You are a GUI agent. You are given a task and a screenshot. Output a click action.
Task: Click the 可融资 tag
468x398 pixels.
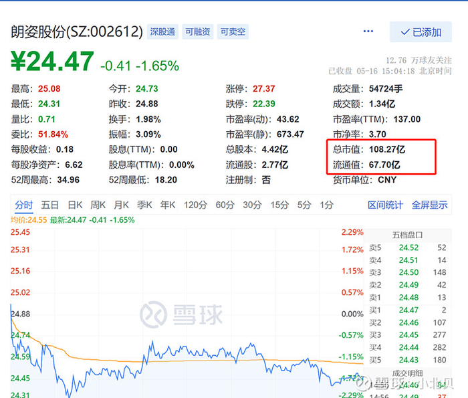pyautogui.click(x=198, y=31)
